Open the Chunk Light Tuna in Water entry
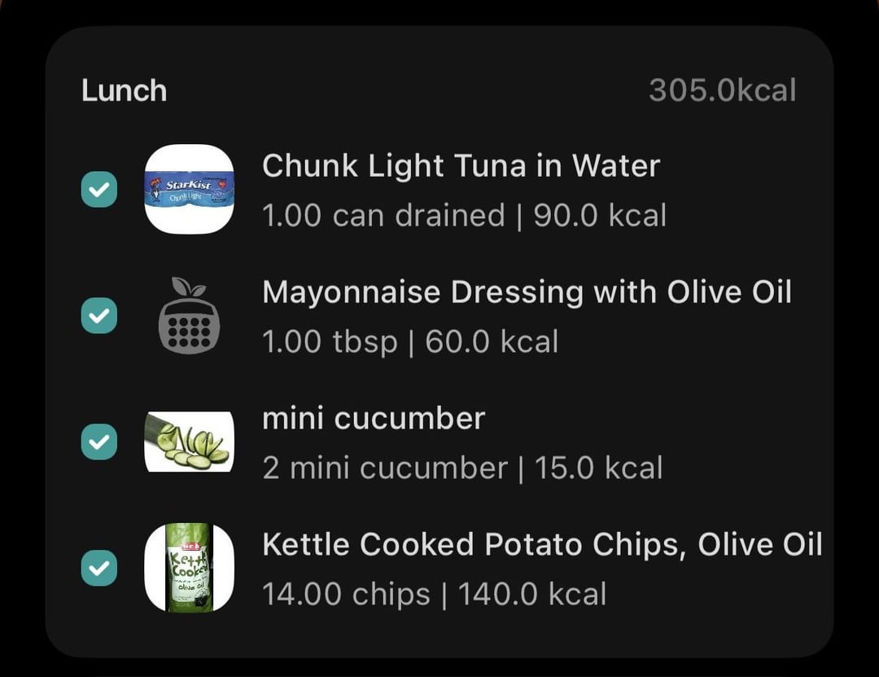 [x=461, y=166]
